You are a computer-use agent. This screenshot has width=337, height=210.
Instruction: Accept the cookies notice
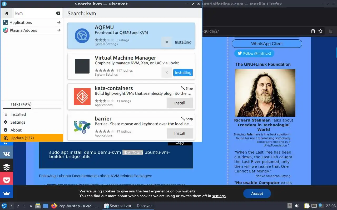pyautogui.click(x=257, y=193)
